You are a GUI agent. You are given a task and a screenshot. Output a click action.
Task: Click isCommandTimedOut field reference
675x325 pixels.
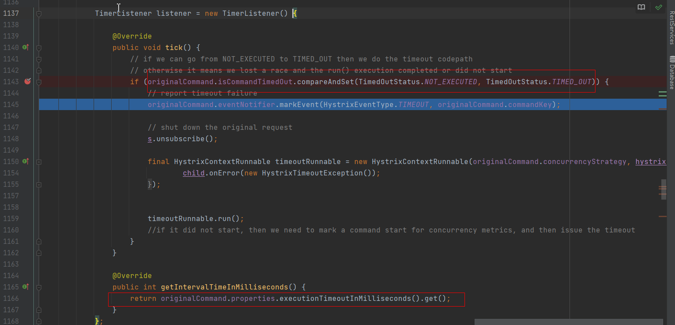[255, 82]
